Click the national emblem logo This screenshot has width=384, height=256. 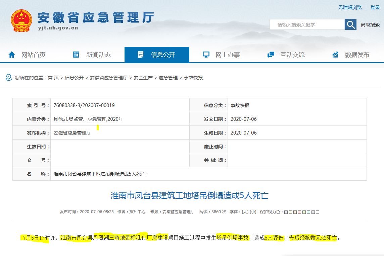click(21, 21)
